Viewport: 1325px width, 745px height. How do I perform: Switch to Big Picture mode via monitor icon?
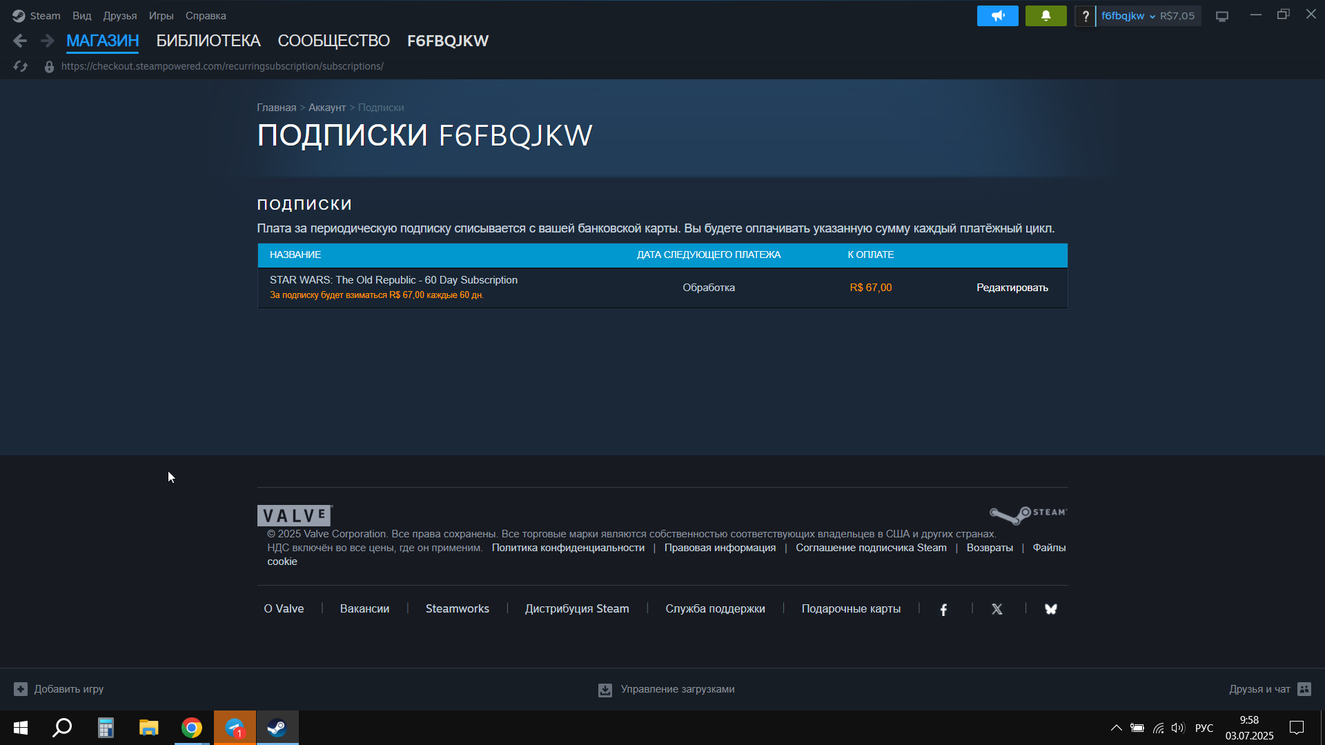coord(1222,17)
